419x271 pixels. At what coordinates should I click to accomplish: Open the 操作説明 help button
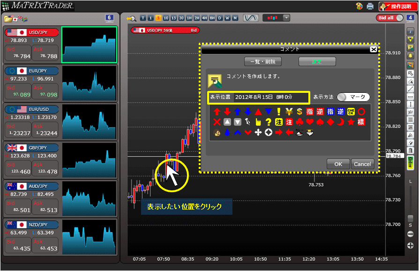click(397, 6)
